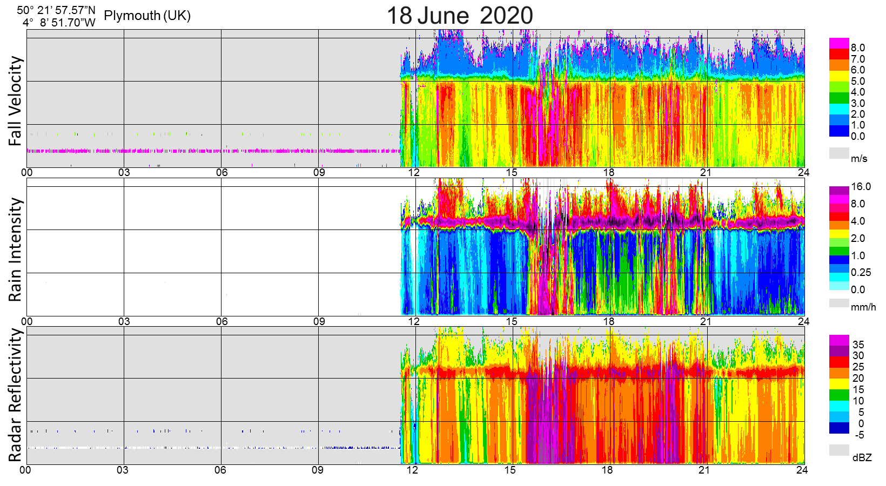Click the gray swatch beside the "m/s" unit
Image resolution: width=886 pixels, height=486 pixels.
pos(839,153)
